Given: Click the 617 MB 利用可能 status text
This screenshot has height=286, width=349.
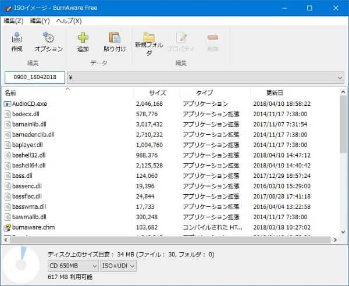Looking at the screenshot, I should point(70,277).
